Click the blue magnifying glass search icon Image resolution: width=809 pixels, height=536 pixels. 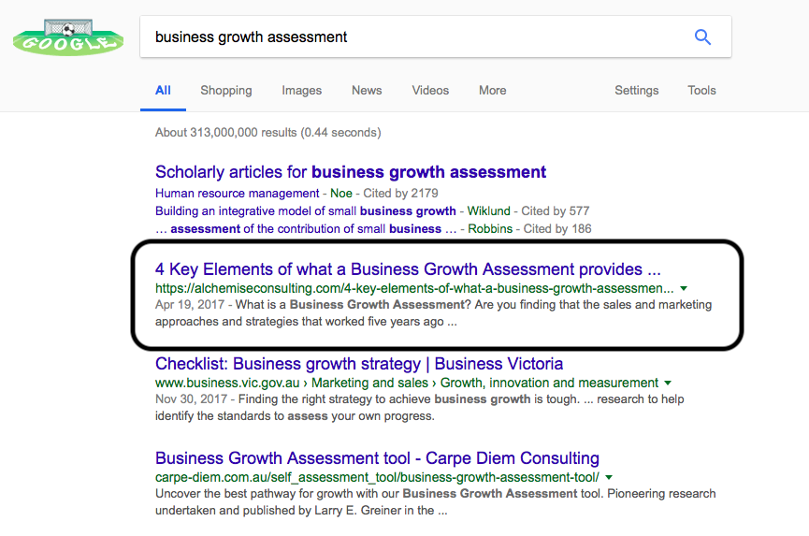[702, 36]
